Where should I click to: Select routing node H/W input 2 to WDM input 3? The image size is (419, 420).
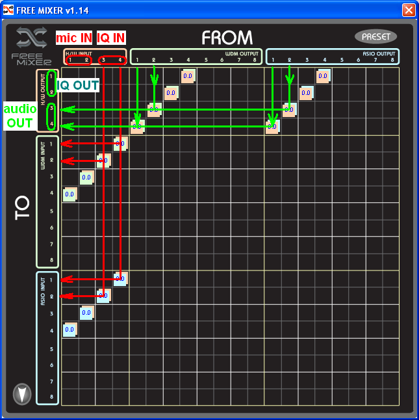pyautogui.click(x=87, y=177)
